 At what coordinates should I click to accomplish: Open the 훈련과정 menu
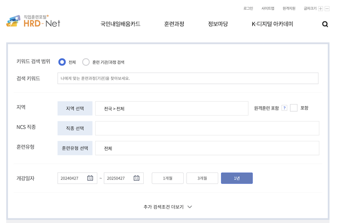(174, 24)
